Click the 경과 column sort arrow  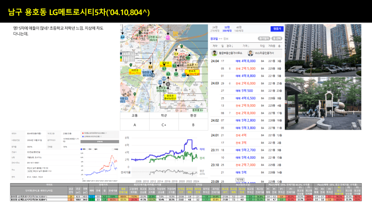pos(232,46)
